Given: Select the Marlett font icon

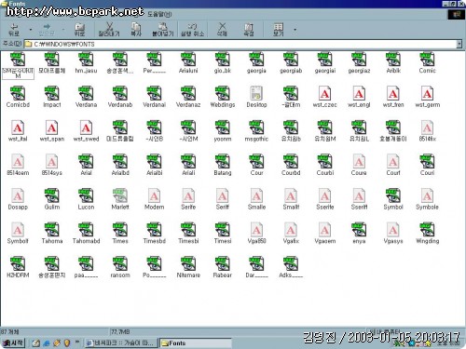Looking at the screenshot, I should point(120,199).
